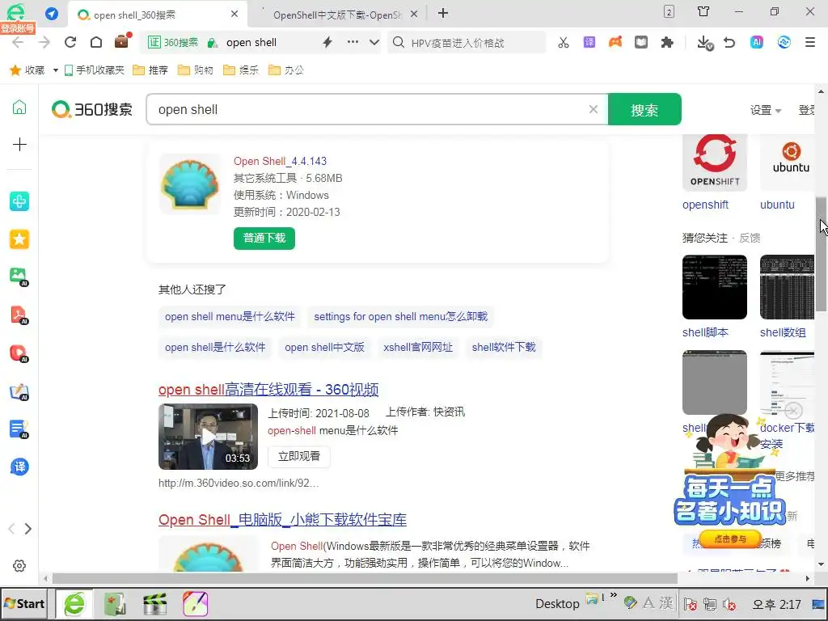
Task: Expand the address bar dropdown arrow
Action: [x=374, y=42]
